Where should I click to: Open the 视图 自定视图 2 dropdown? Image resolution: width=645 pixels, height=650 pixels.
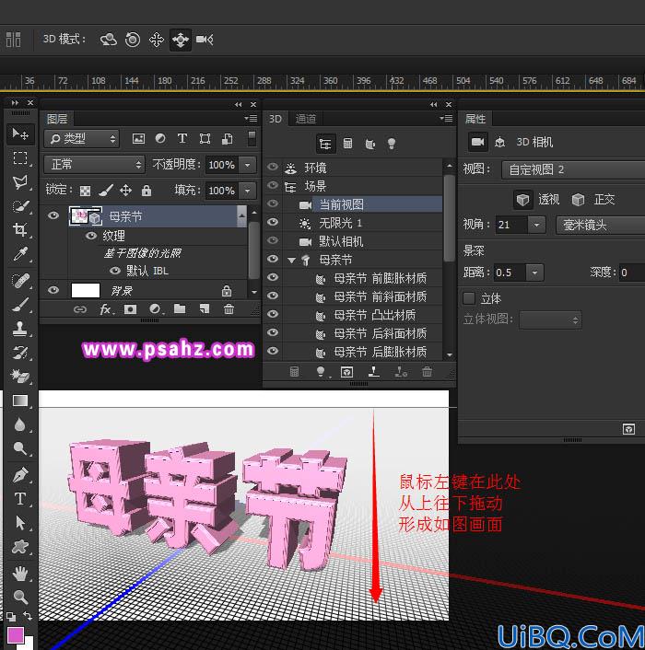(x=573, y=169)
